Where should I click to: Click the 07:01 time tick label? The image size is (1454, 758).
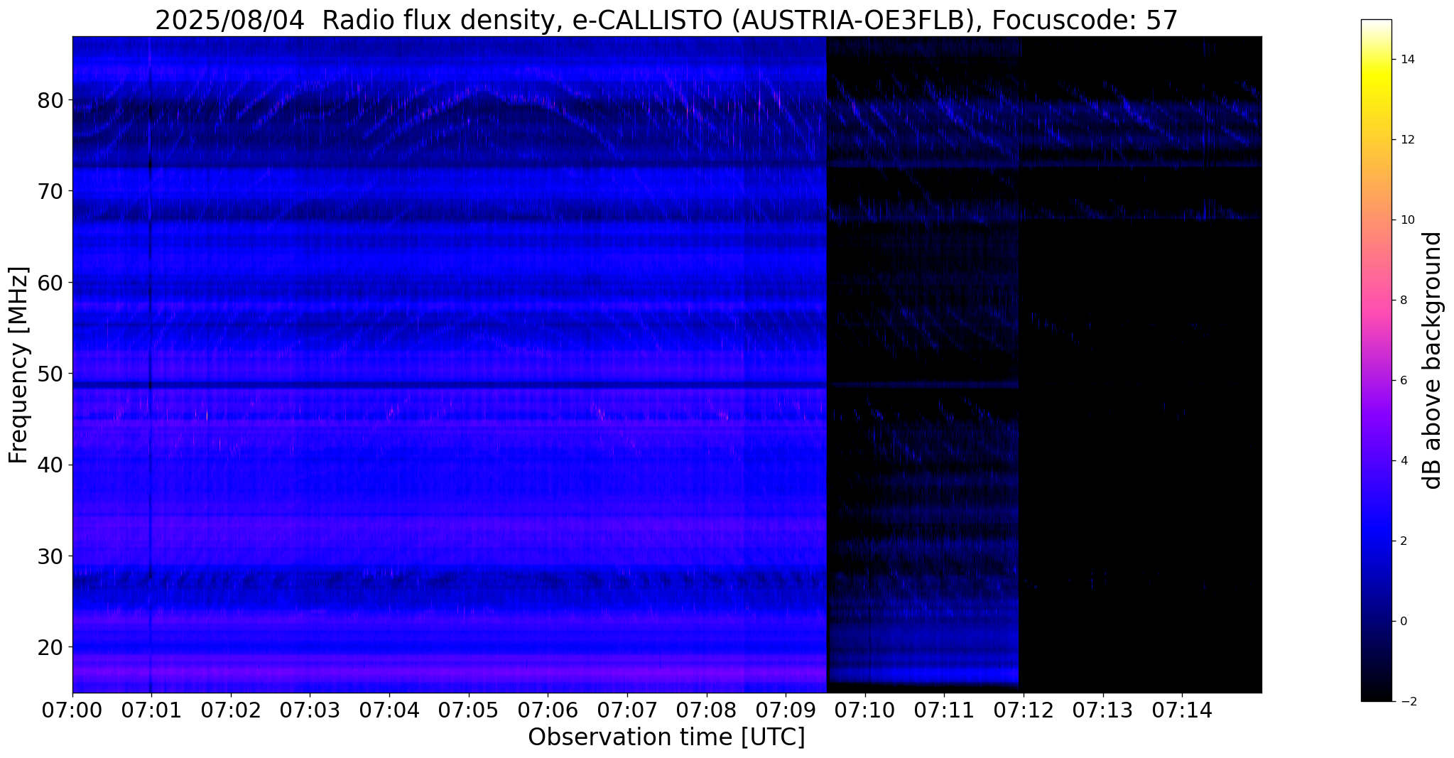pos(151,710)
